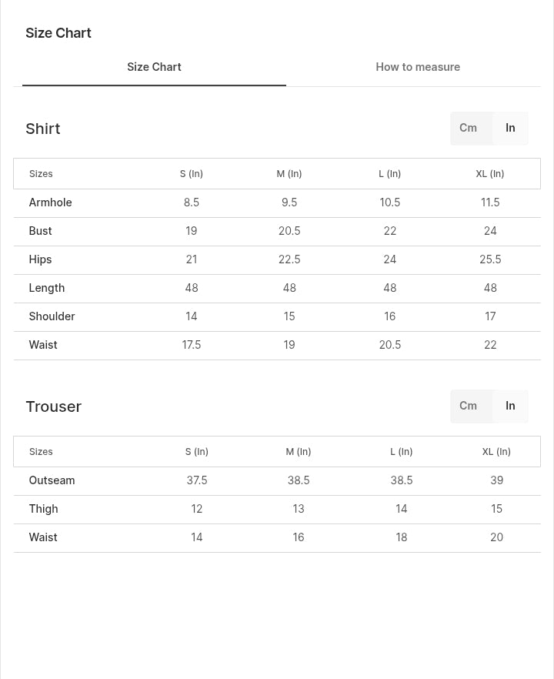
Task: Click the Thigh row label
Action: 43,509
